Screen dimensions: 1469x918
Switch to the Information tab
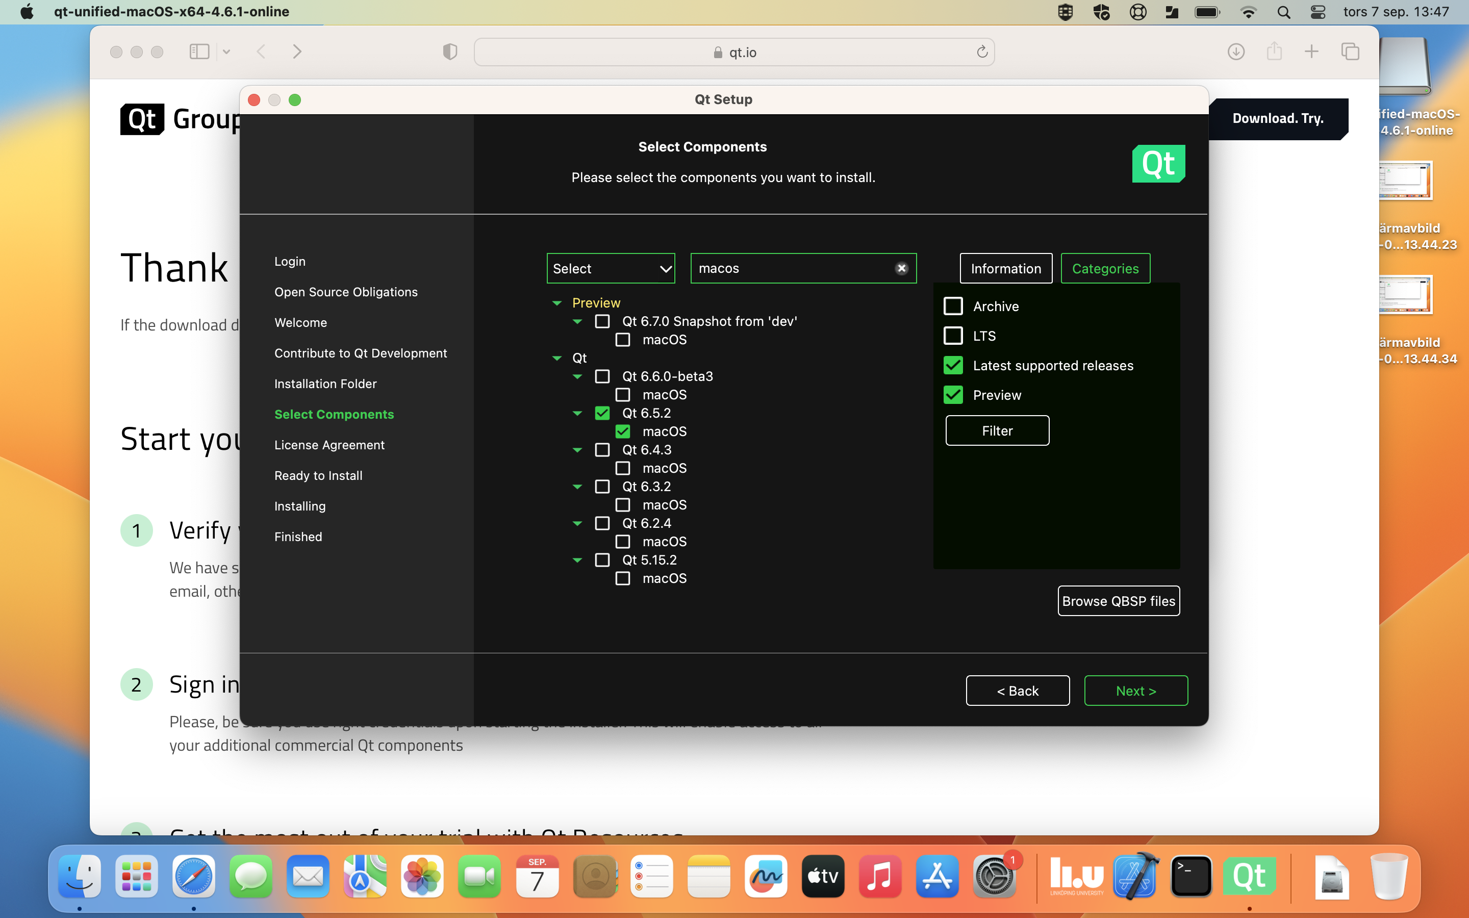click(1006, 268)
